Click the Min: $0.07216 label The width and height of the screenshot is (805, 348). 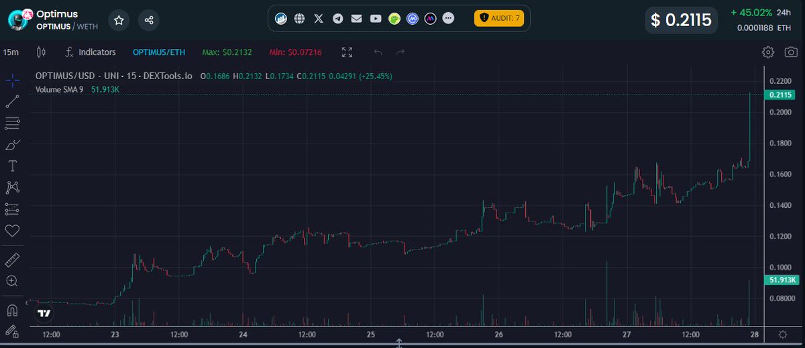point(295,52)
